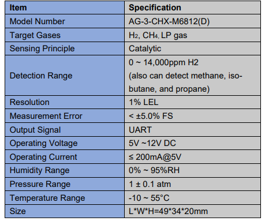The height and width of the screenshot is (221, 265).
Task: Click the UART output signal value
Action: (x=140, y=130)
